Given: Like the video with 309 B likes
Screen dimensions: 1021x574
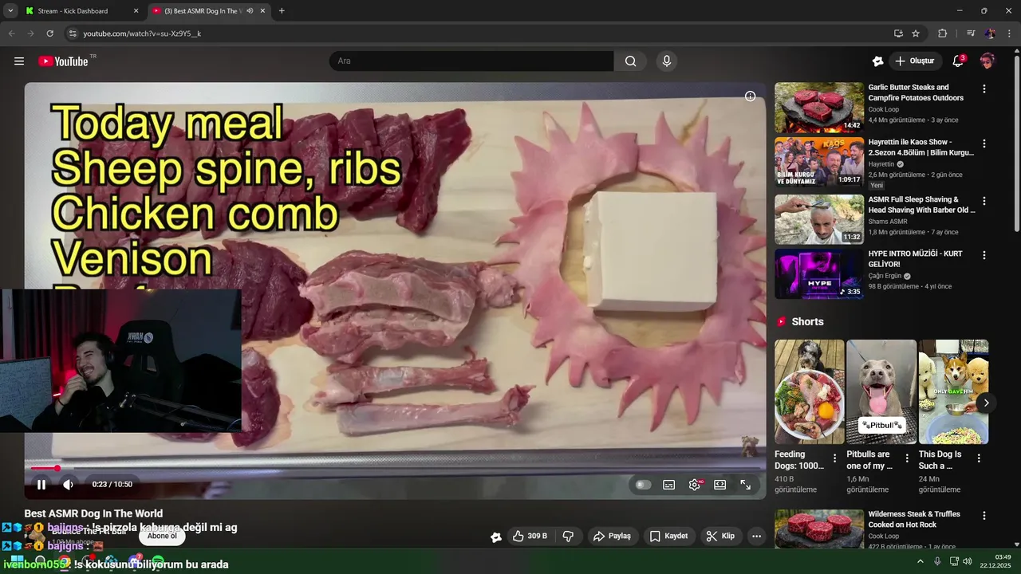Looking at the screenshot, I should (x=530, y=536).
